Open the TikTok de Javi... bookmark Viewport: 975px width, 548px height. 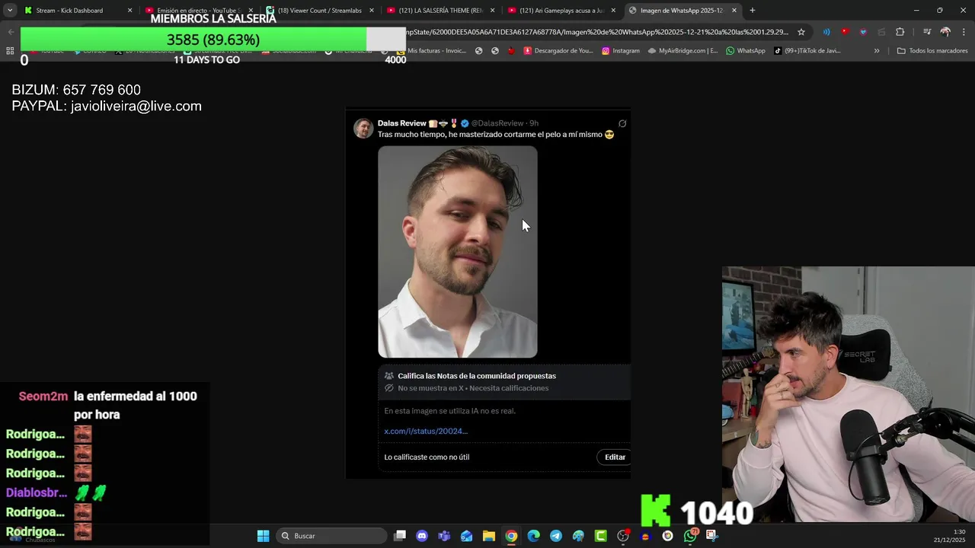coord(807,51)
